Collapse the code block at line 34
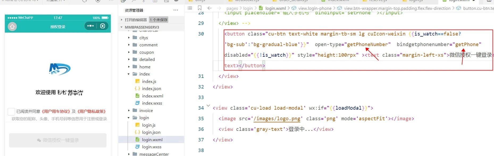Viewport: 494px width, 156px height. click(x=208, y=106)
